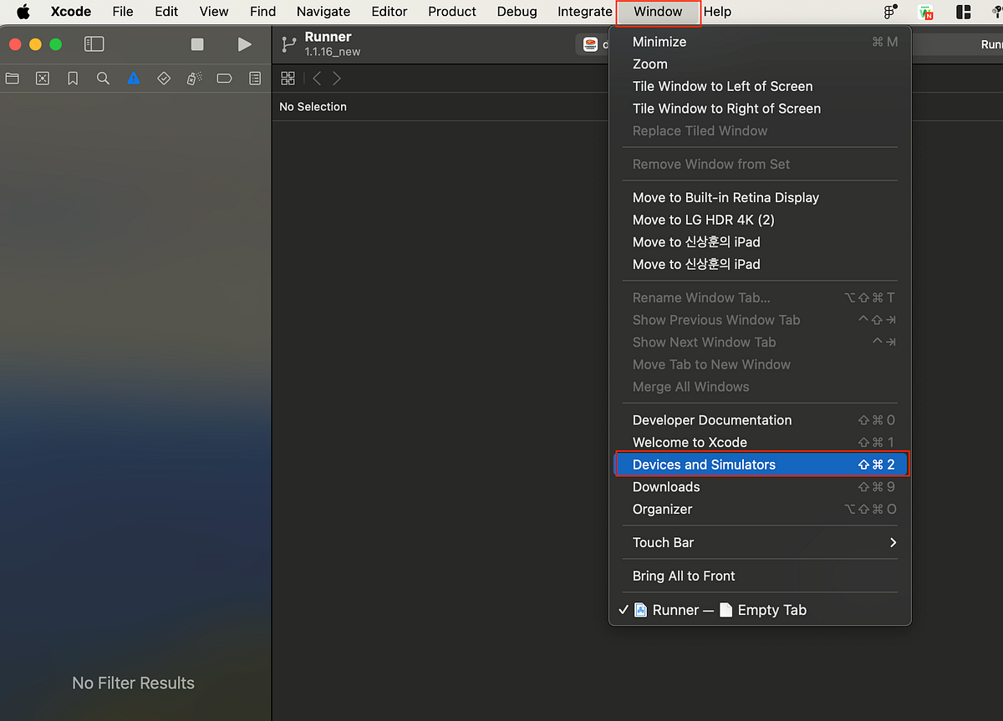Select Move to LG HDR 4K display

(x=702, y=219)
